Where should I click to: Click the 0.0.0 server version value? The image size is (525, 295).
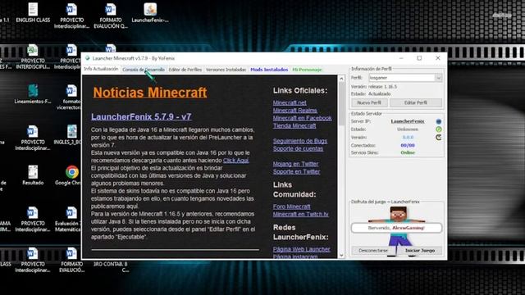coord(408,137)
